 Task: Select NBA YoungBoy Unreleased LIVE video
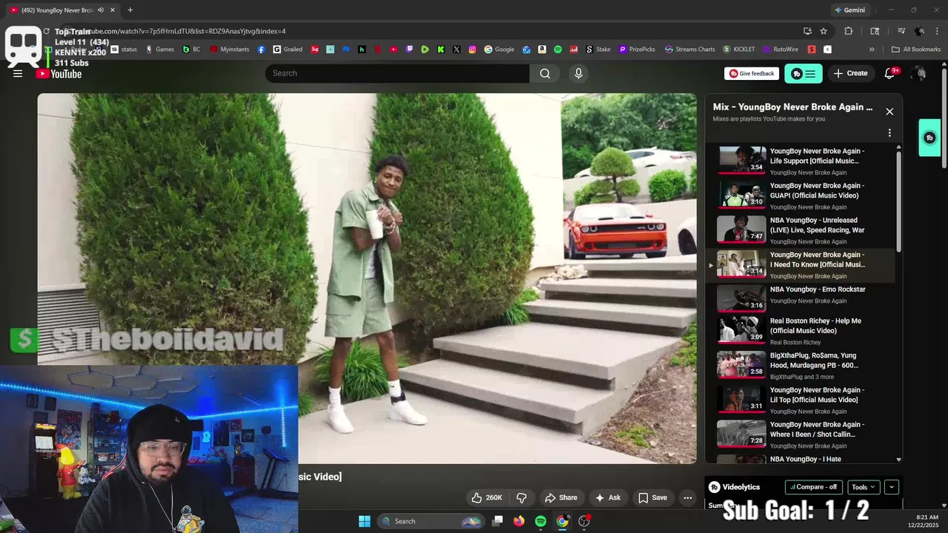point(805,229)
